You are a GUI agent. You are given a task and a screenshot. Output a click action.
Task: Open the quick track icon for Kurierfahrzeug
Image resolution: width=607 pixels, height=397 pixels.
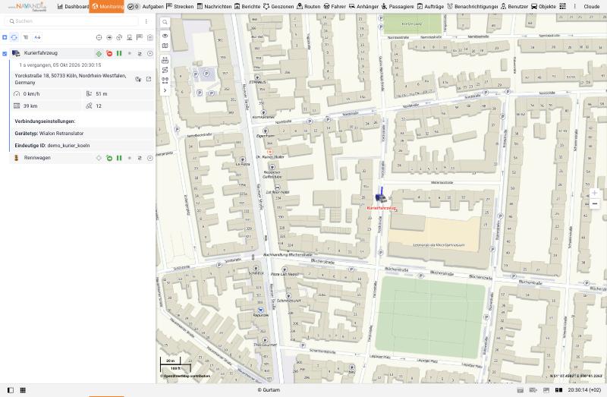point(140,54)
